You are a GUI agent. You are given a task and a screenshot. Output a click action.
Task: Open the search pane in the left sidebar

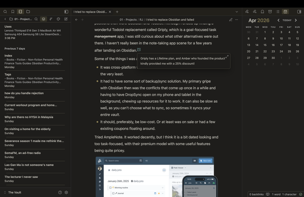point(5,12)
